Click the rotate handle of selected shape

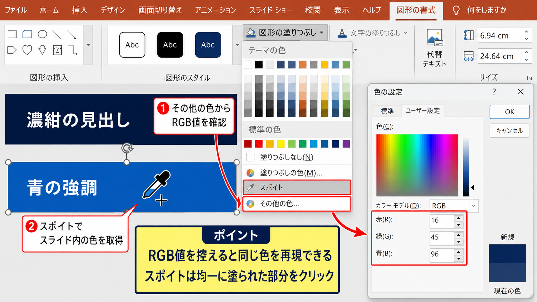click(127, 148)
